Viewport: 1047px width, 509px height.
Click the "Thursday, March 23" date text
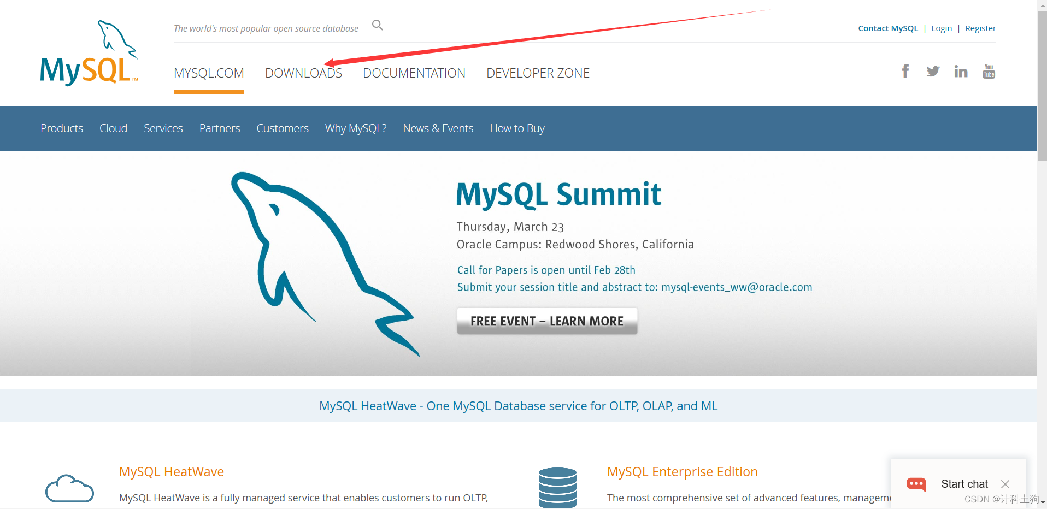click(510, 227)
